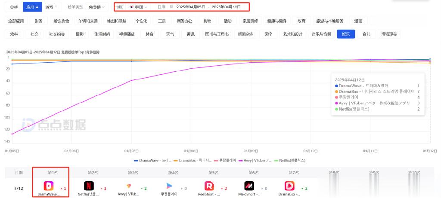Pick the 摄影 category
The height and width of the screenshot is (198, 441).
(x=79, y=34)
